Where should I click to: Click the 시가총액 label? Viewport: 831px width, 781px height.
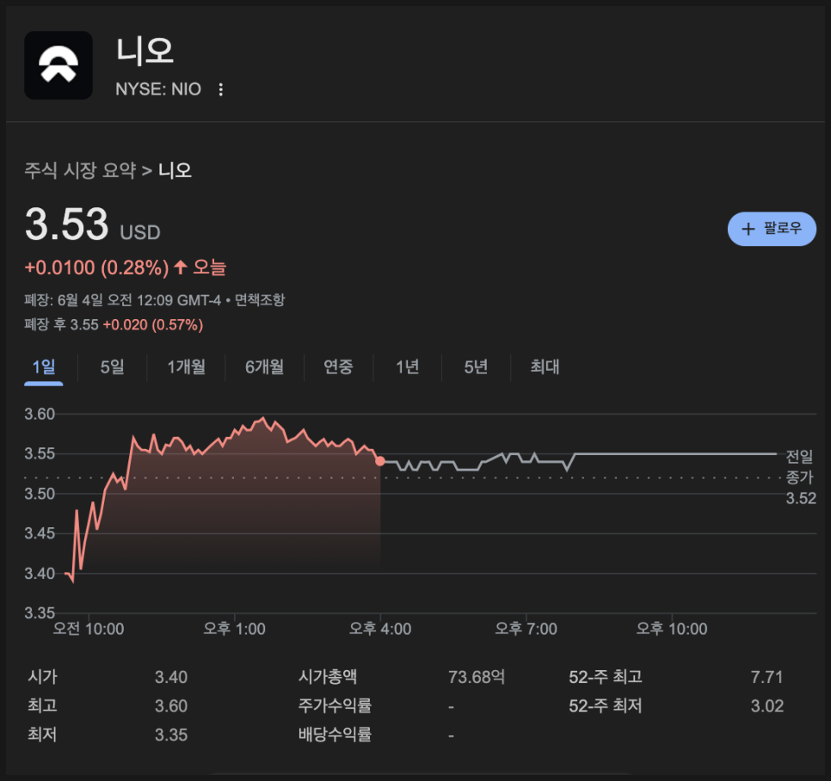point(328,677)
